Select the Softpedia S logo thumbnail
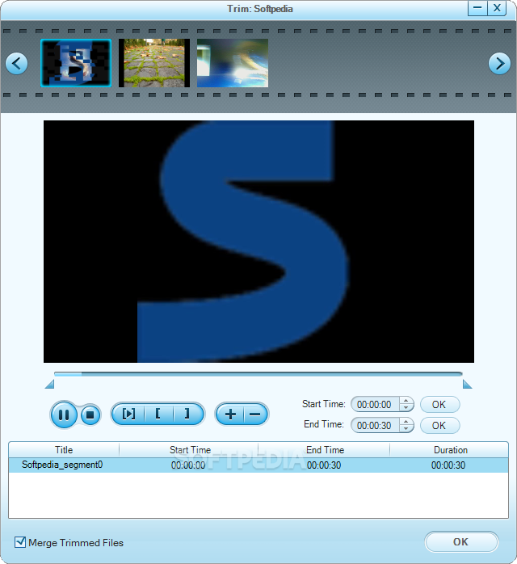This screenshot has width=517, height=564. tap(76, 63)
